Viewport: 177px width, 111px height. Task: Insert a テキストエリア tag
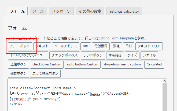pyautogui.click(x=149, y=46)
